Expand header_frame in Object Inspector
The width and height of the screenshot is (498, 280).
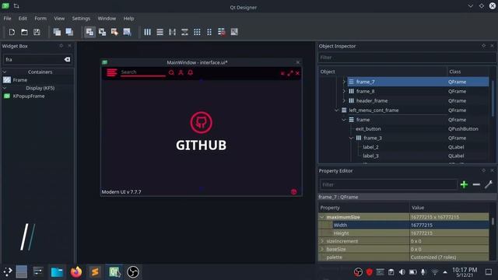tap(344, 101)
